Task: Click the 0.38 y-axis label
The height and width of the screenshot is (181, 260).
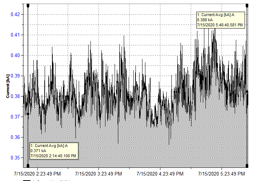Action: (15, 96)
